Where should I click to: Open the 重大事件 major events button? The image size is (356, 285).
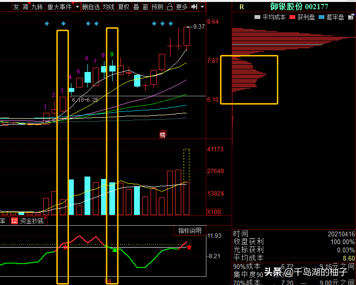tap(59, 7)
